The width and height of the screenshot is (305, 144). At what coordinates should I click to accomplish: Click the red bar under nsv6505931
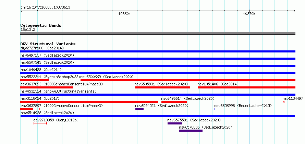click(x=162, y=87)
